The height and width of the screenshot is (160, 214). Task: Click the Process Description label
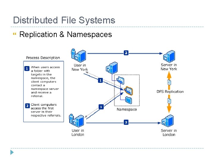point(43,58)
